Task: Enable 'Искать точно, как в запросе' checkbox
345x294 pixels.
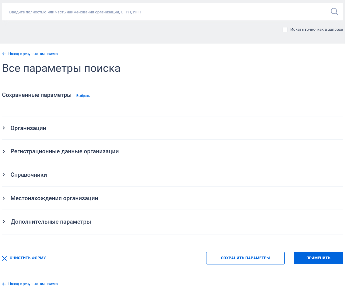Action: pos(285,30)
